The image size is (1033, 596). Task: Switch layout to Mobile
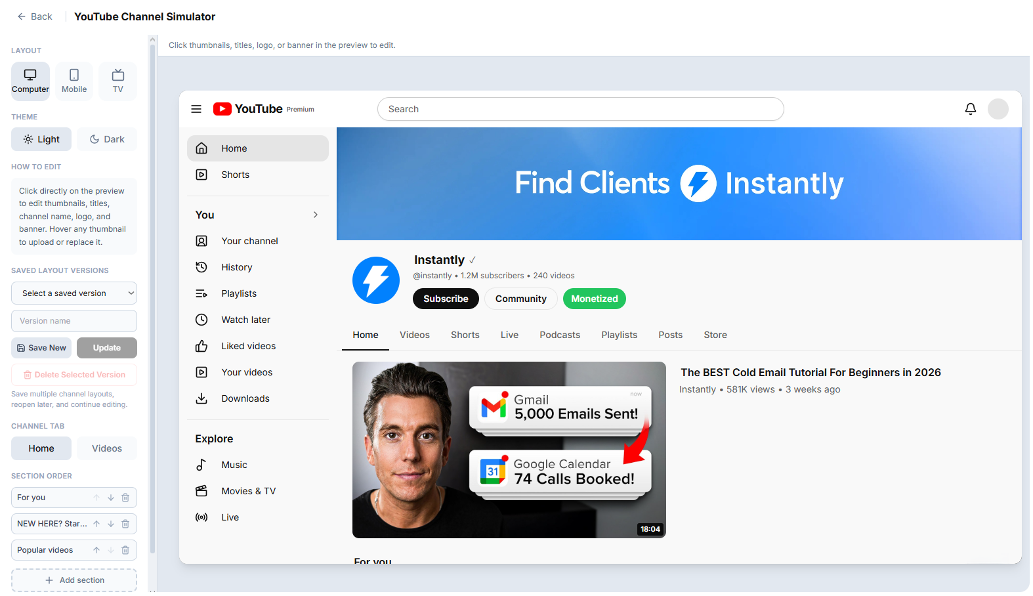tap(74, 81)
